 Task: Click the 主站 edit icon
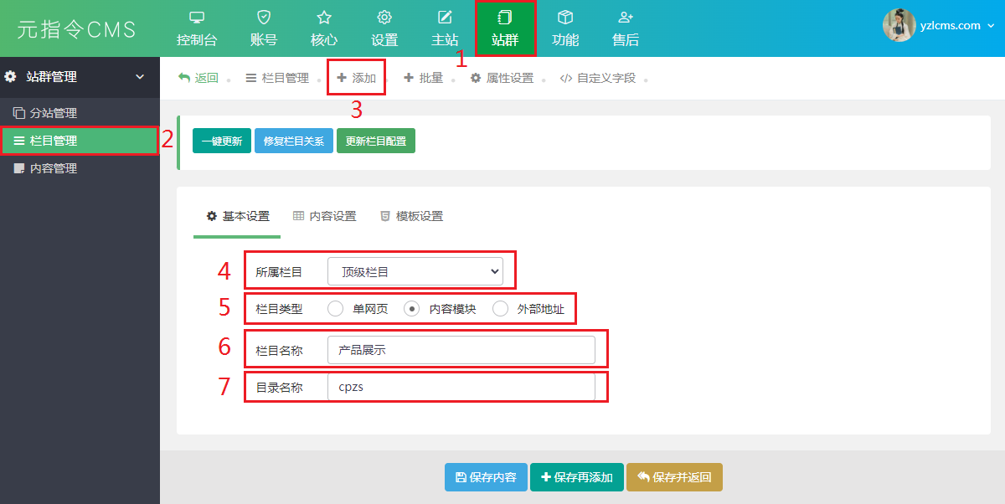[x=445, y=17]
